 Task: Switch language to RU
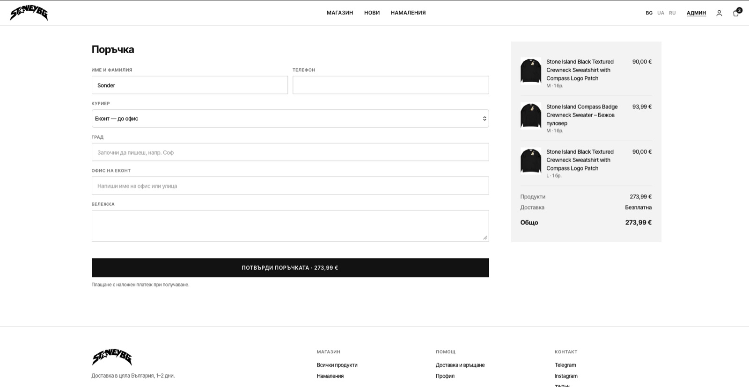[672, 13]
